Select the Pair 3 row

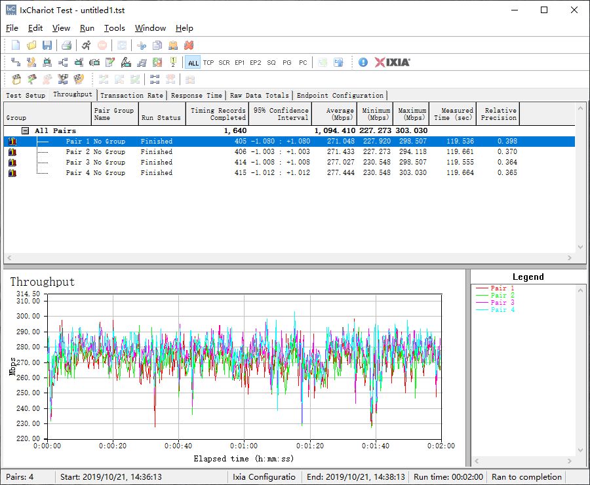coord(289,162)
